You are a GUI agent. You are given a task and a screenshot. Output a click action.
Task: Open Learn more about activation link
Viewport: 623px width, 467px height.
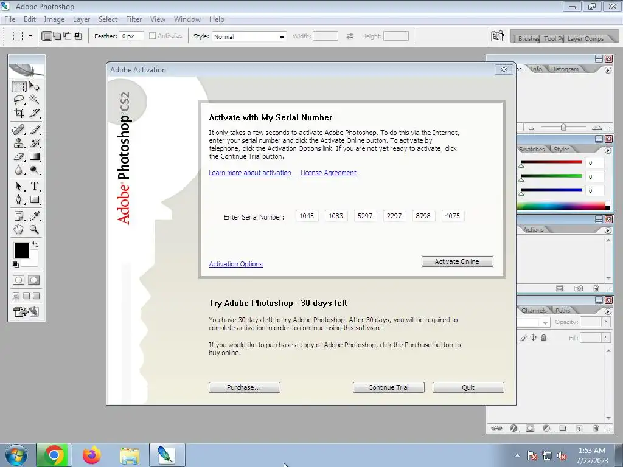tap(250, 173)
